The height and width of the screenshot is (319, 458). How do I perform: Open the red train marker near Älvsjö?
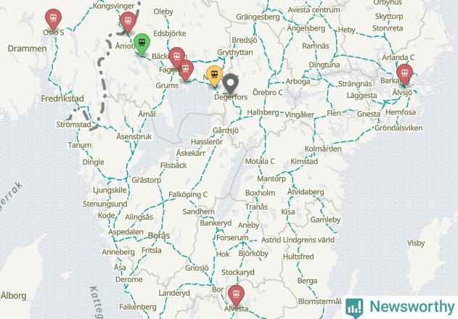tap(404, 75)
